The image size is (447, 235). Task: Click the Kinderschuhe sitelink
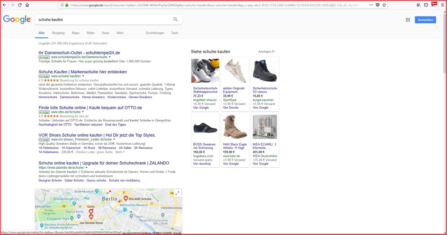[117, 97]
